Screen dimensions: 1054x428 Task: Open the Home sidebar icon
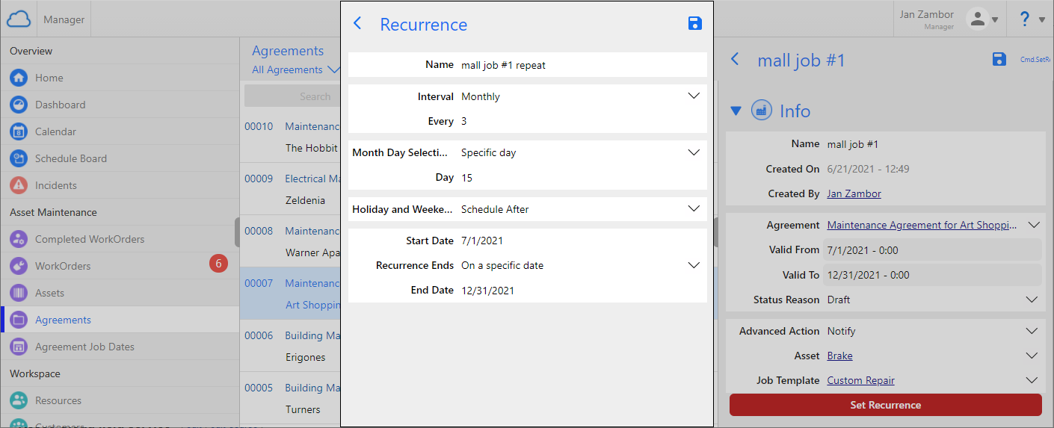click(19, 78)
